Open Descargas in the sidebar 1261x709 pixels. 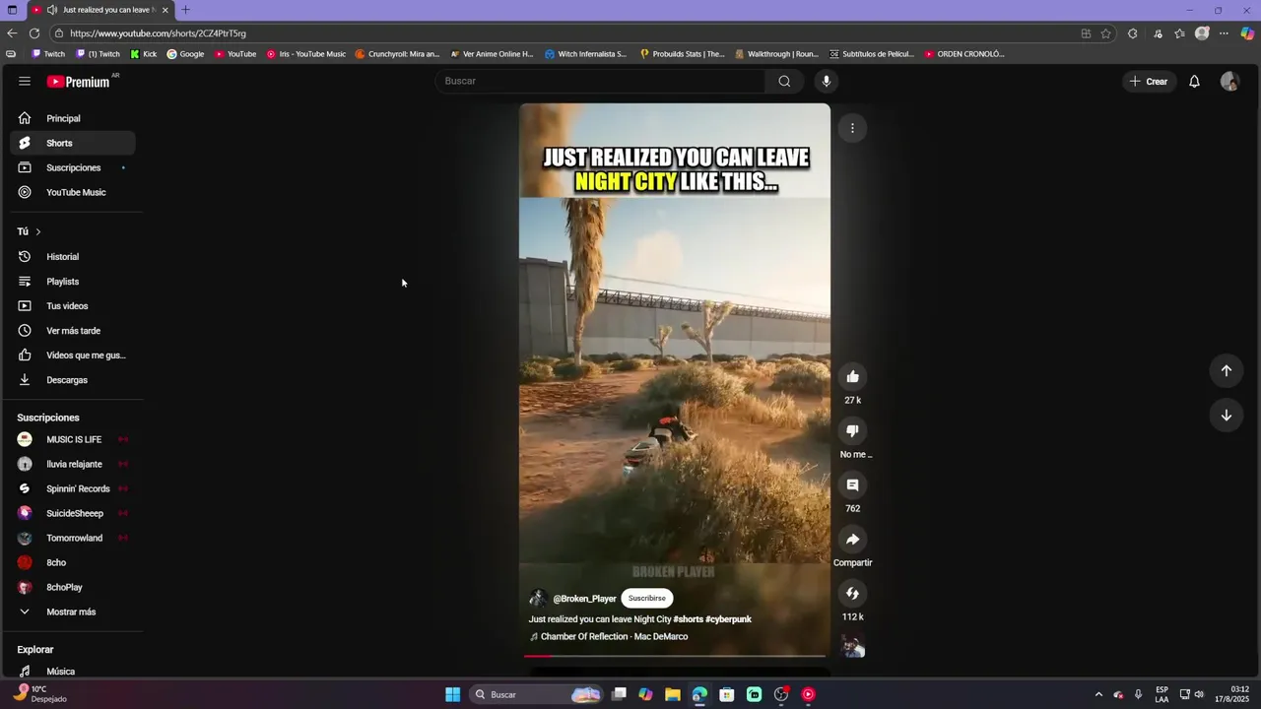(73, 380)
